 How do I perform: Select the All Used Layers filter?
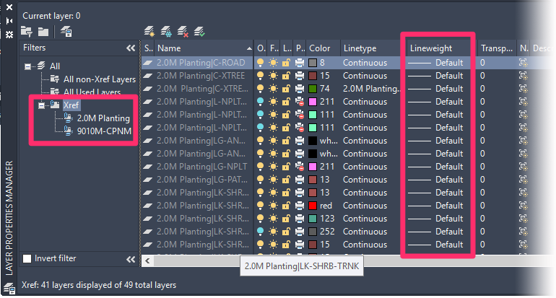click(x=92, y=92)
